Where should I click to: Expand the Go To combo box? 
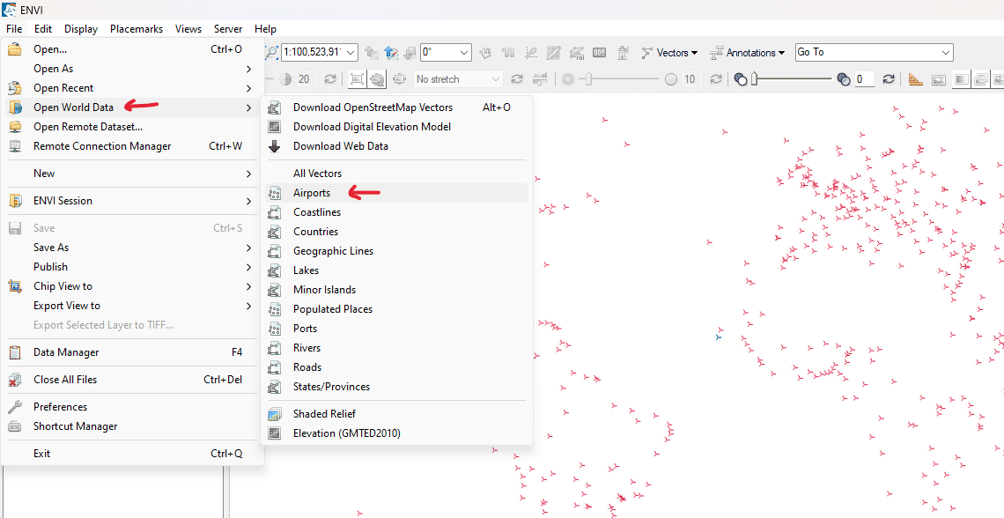[946, 53]
